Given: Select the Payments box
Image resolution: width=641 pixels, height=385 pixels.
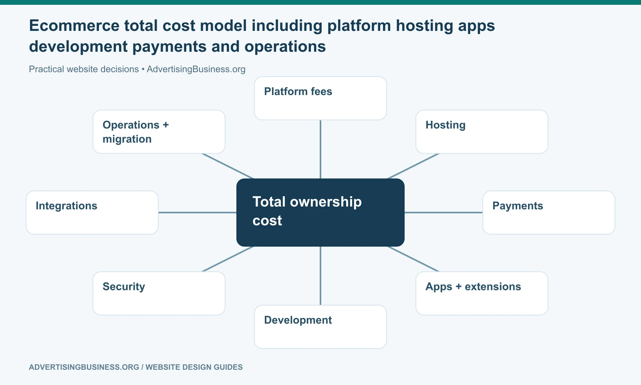Looking at the screenshot, I should tap(549, 213).
